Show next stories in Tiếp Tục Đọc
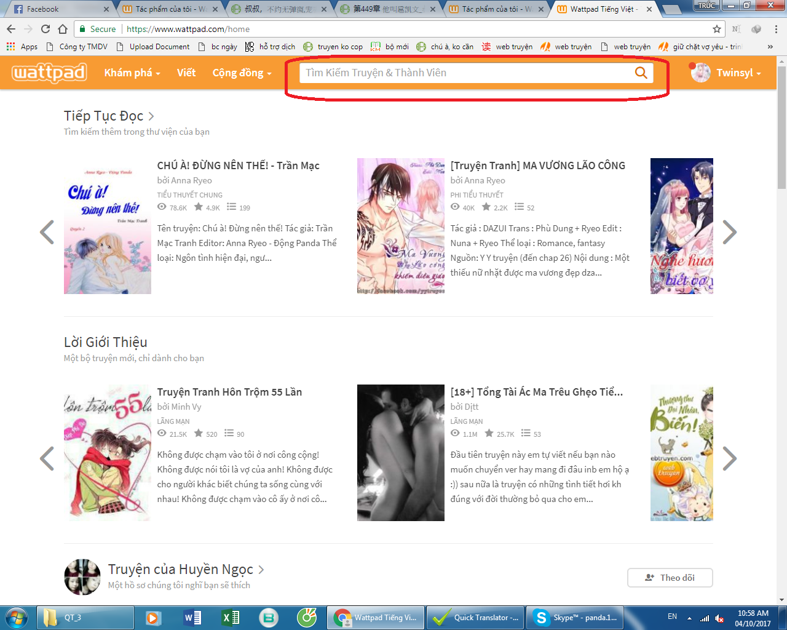The width and height of the screenshot is (787, 630). 729,232
